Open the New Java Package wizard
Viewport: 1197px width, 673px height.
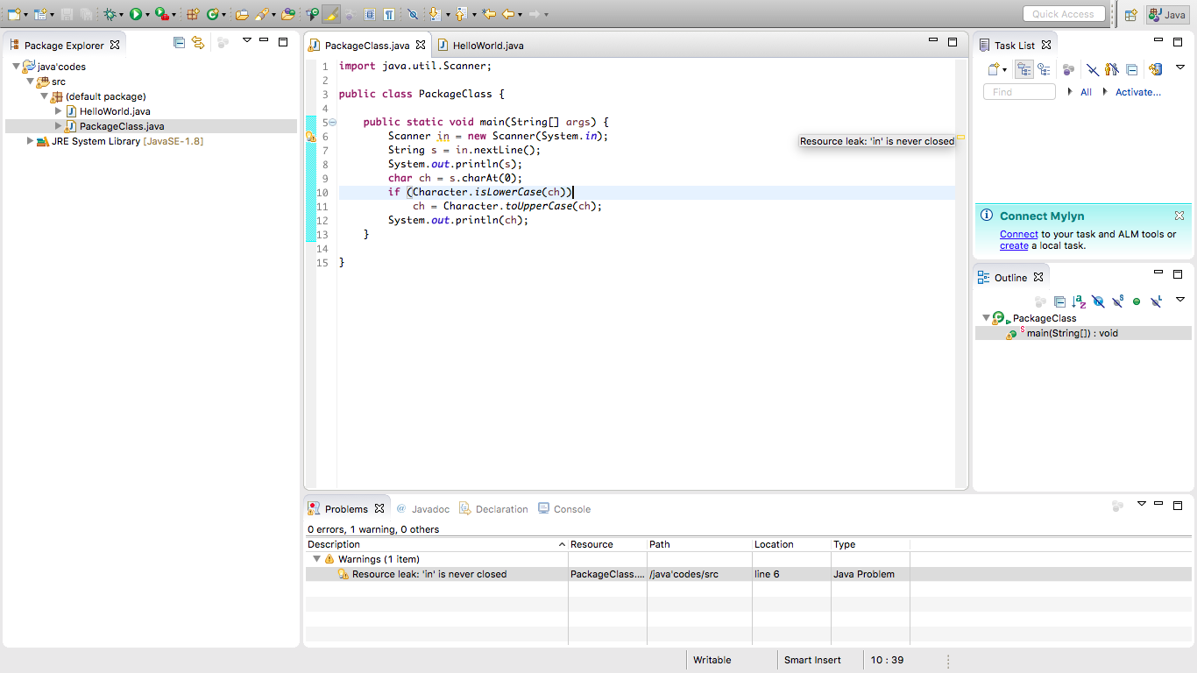(194, 14)
